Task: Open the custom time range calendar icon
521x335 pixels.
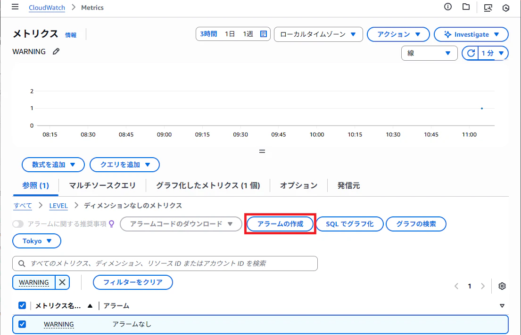Action: pyautogui.click(x=264, y=34)
